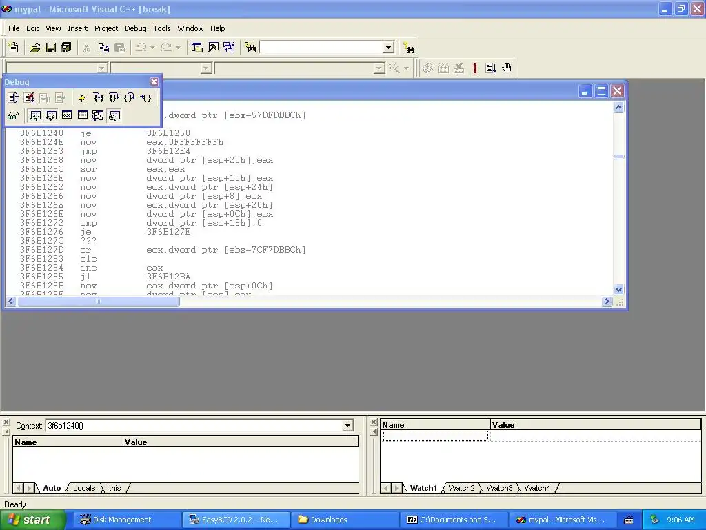
Task: Click the Step Over debug icon
Action: tap(114, 98)
